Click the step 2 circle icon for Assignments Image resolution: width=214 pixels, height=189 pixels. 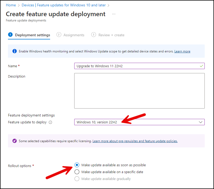tap(59, 35)
